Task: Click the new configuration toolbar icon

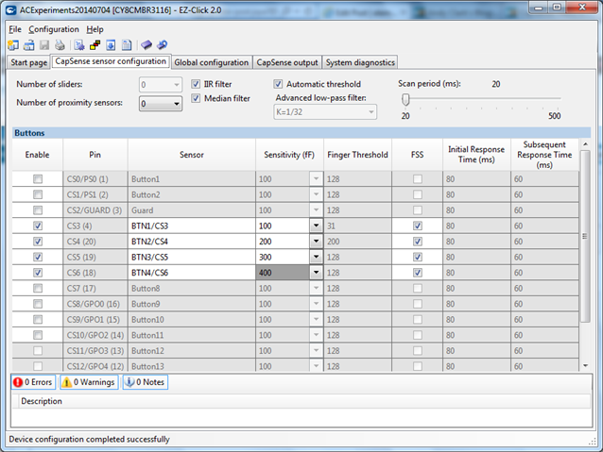Action: 12,44
